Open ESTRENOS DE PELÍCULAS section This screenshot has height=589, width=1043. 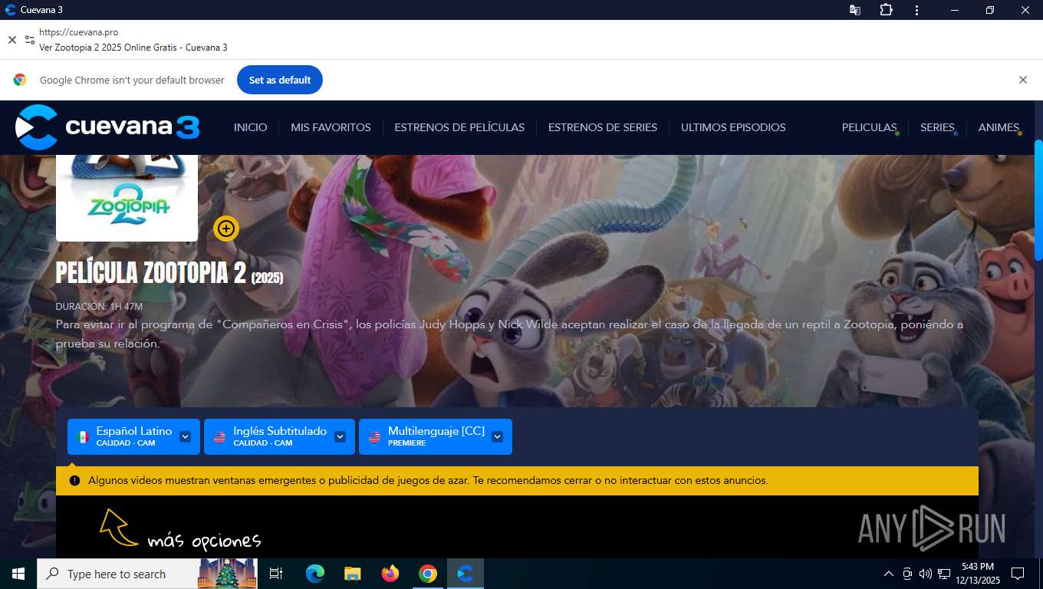(x=459, y=127)
